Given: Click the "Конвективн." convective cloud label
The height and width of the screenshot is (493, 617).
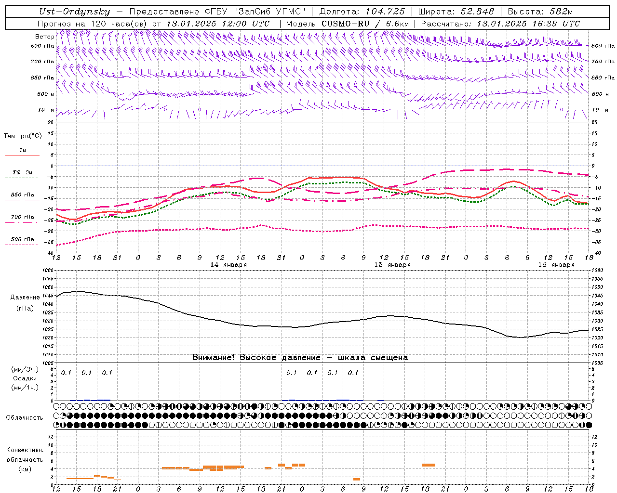Looking at the screenshot, I should 25,450.
